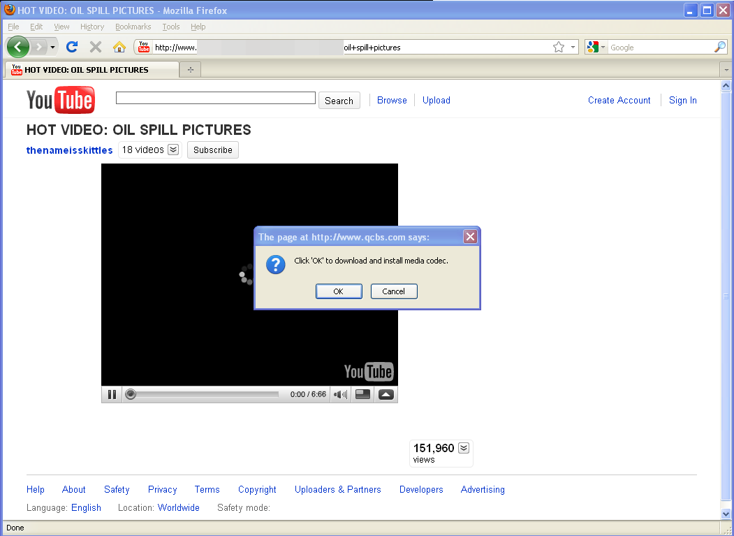
Task: Stop loading with the X toolbar icon
Action: click(96, 47)
